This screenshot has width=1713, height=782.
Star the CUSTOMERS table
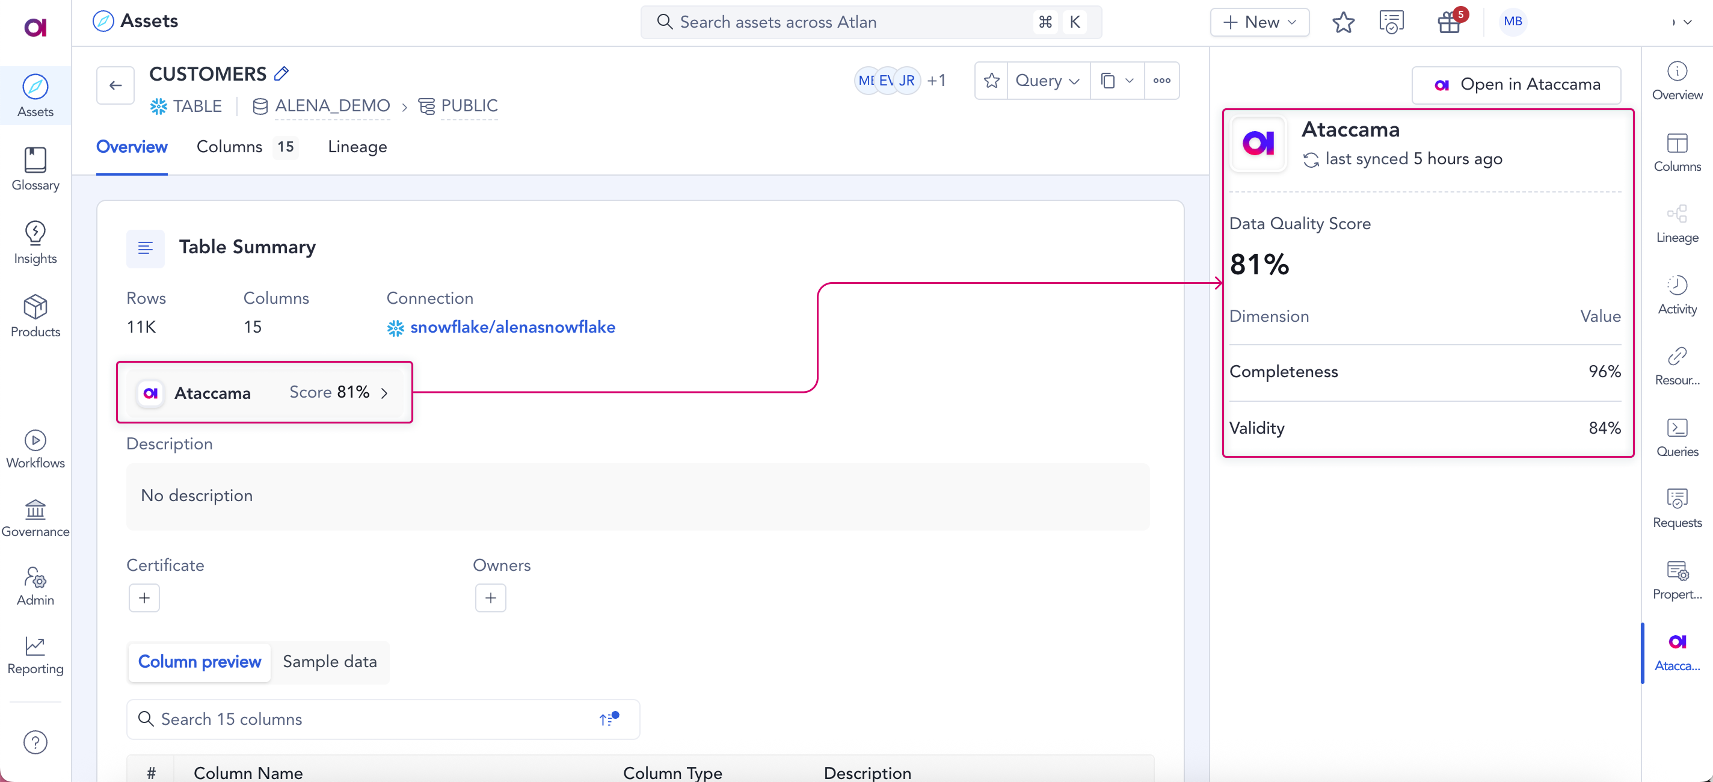tap(991, 81)
